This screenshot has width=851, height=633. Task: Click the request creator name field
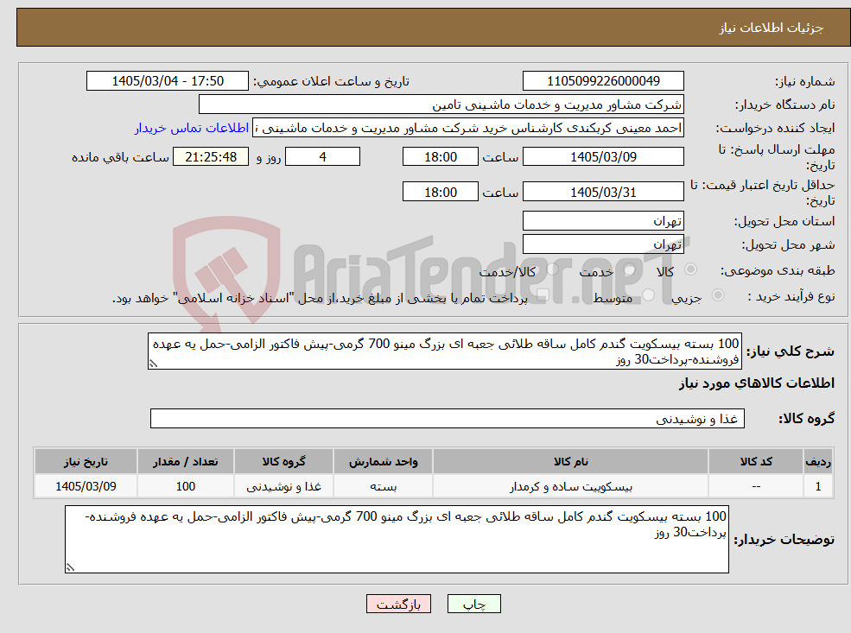(x=467, y=128)
